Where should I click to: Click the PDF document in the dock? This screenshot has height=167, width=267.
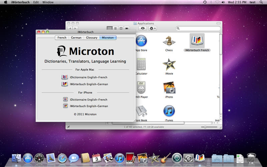click(x=240, y=158)
